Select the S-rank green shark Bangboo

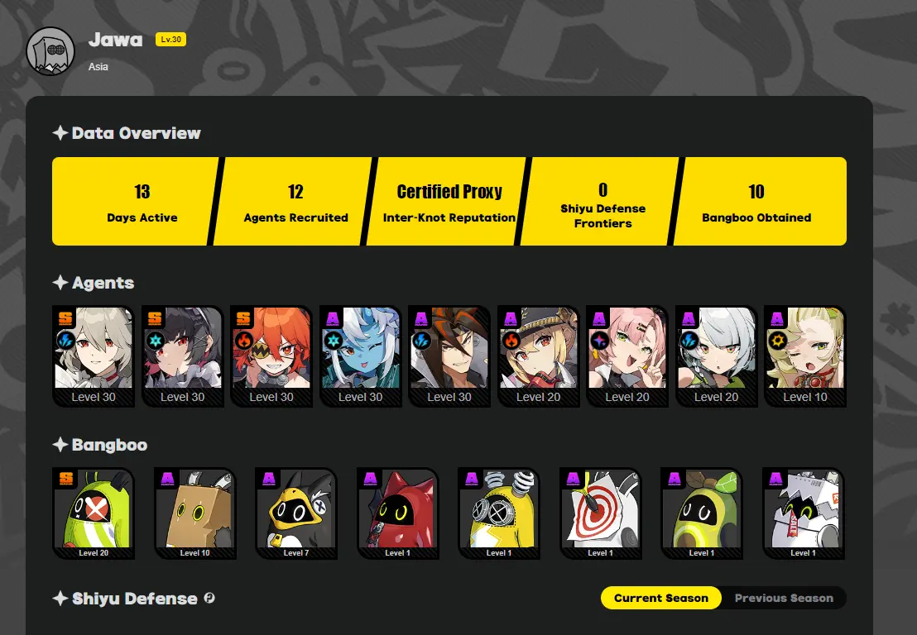click(94, 513)
